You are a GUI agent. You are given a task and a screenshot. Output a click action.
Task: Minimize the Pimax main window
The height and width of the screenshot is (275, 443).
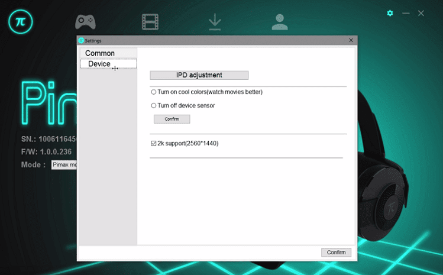click(x=406, y=13)
